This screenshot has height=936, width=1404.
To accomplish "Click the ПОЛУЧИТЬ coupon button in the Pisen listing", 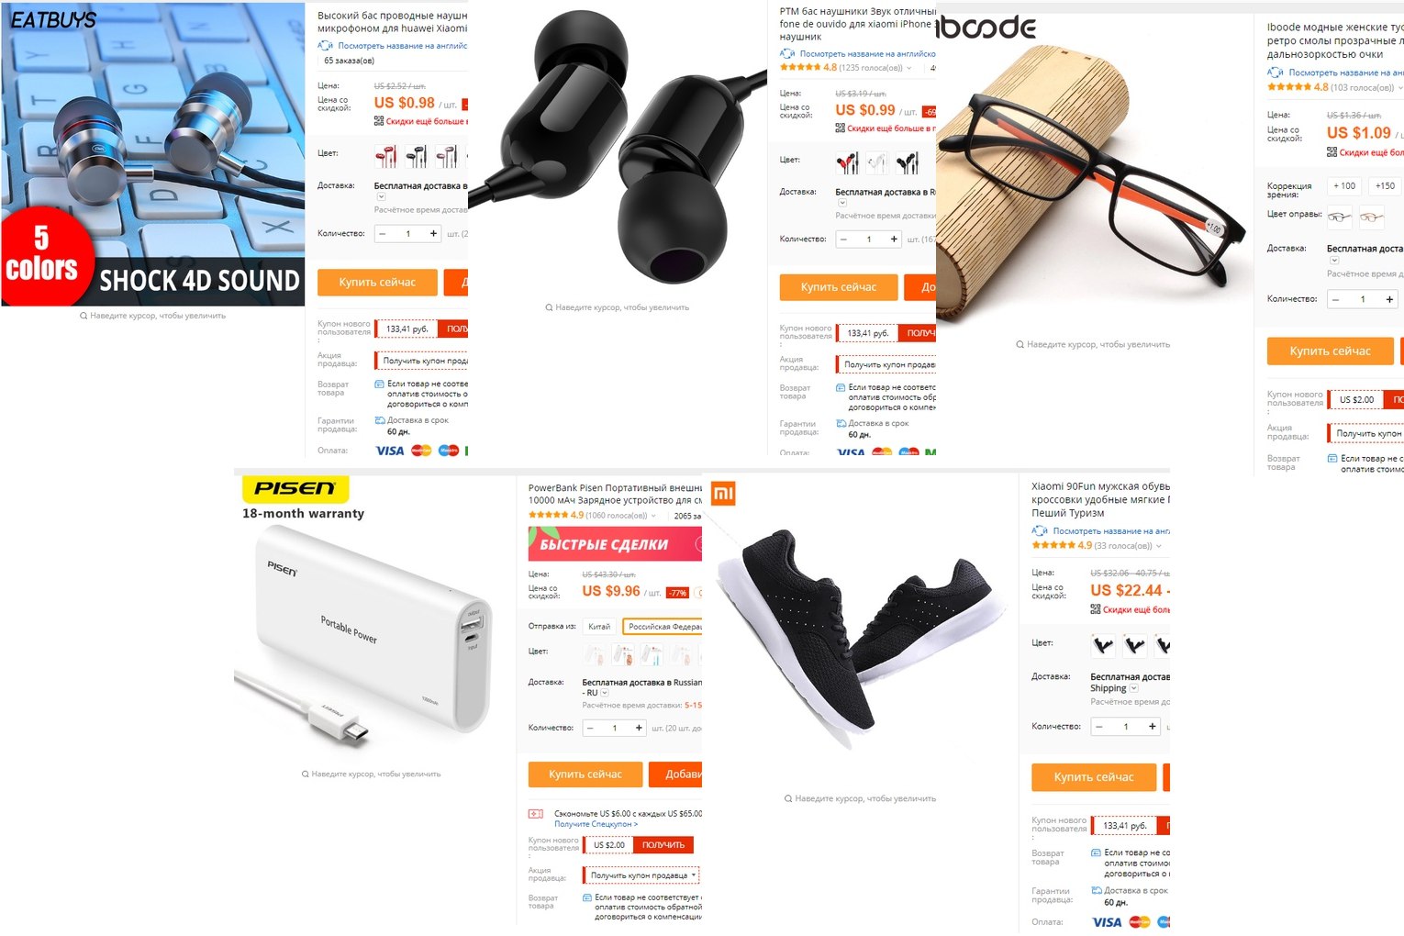I will coord(663,845).
